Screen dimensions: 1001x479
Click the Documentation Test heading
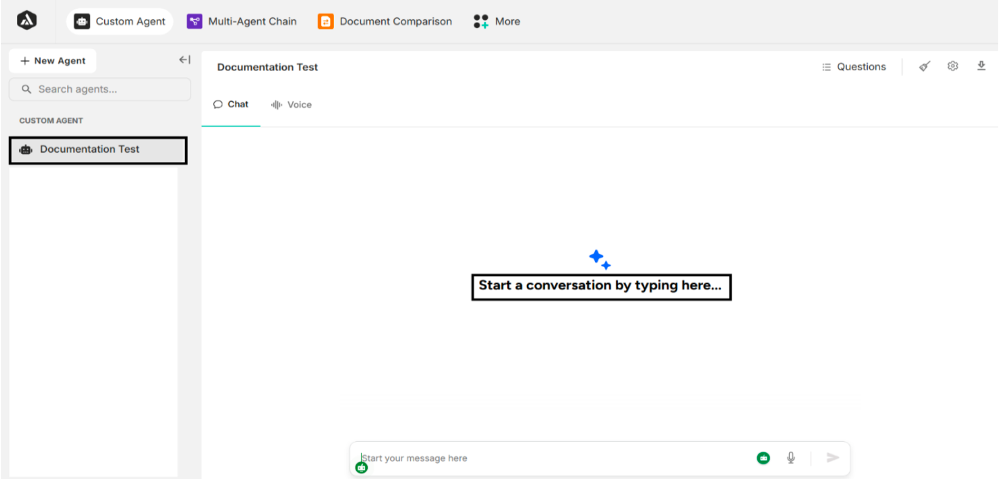pyautogui.click(x=267, y=67)
